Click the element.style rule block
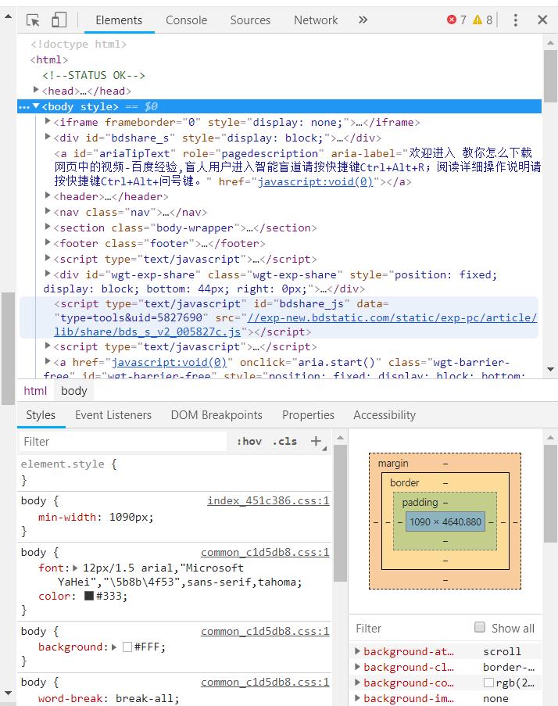558x706 pixels. tap(174, 472)
